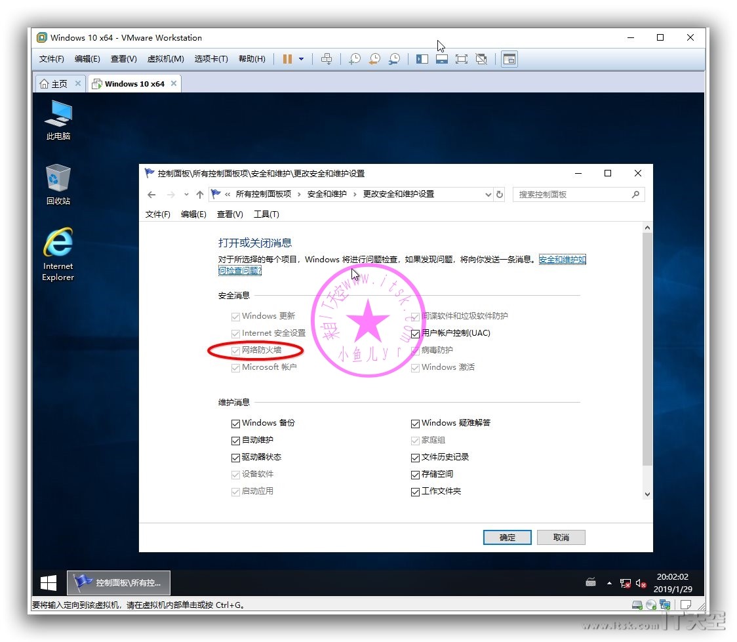Viewport: 737px width, 642px height.
Task: Toggle 文件历史记录 checkbox
Action: point(415,457)
